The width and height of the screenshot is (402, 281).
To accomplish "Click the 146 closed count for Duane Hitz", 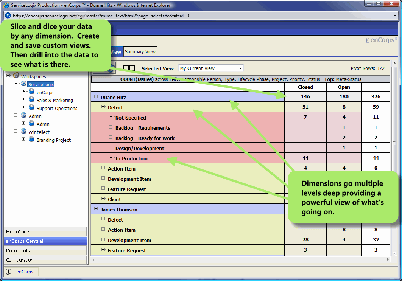I will point(305,96).
